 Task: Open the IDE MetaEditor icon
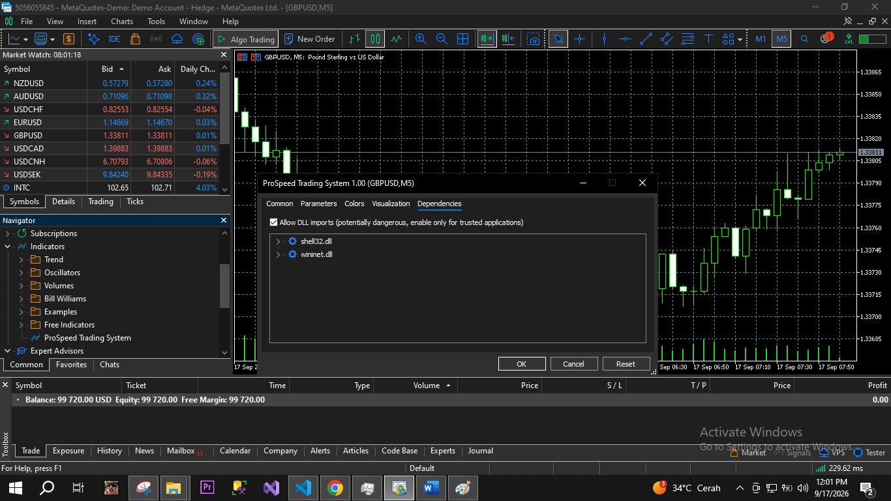click(x=114, y=39)
